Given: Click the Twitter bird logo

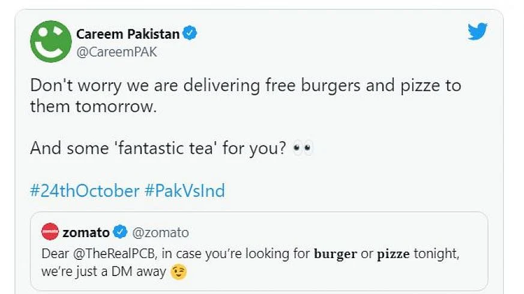Looking at the screenshot, I should point(478,31).
